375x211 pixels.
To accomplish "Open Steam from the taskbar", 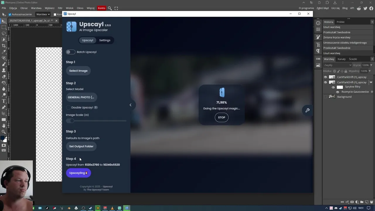I will (91, 208).
